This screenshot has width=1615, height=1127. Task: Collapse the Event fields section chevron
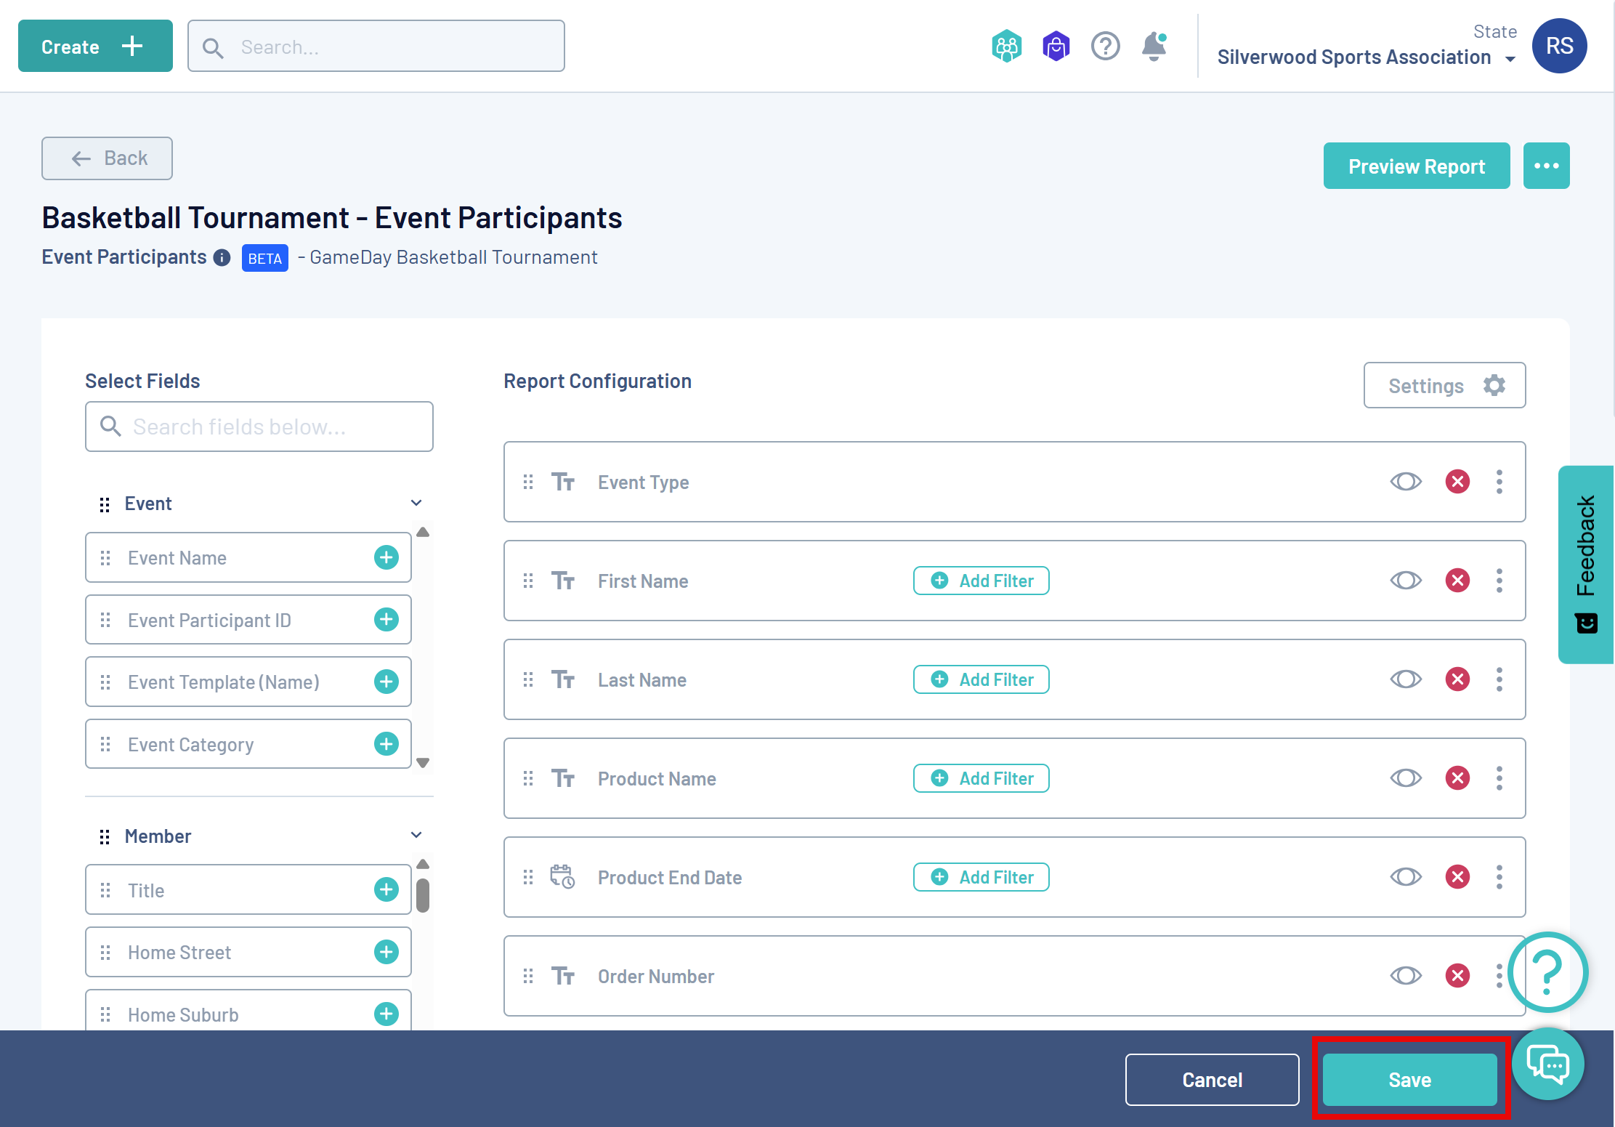click(x=416, y=503)
